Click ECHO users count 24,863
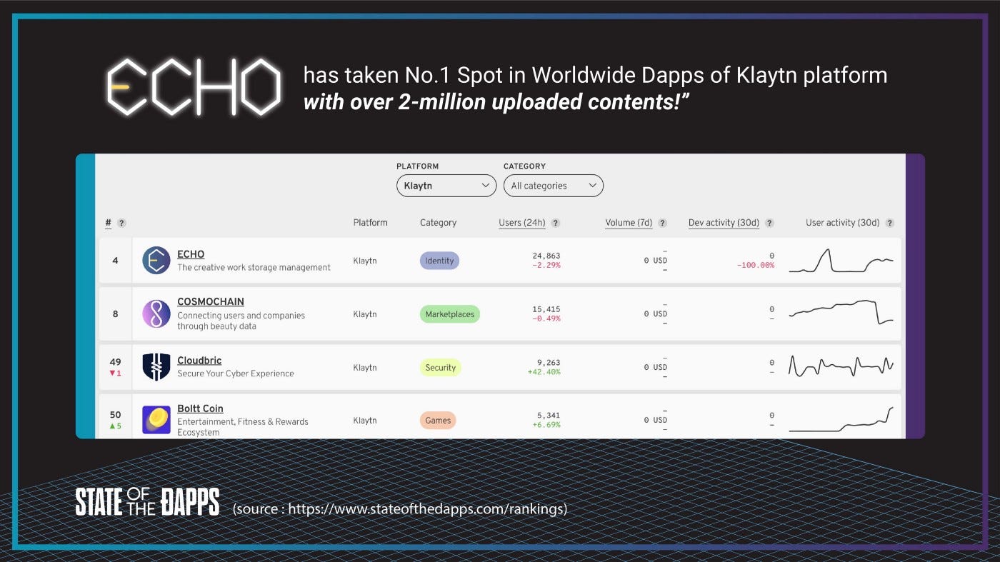Viewport: 1000px width, 562px height. coord(546,256)
